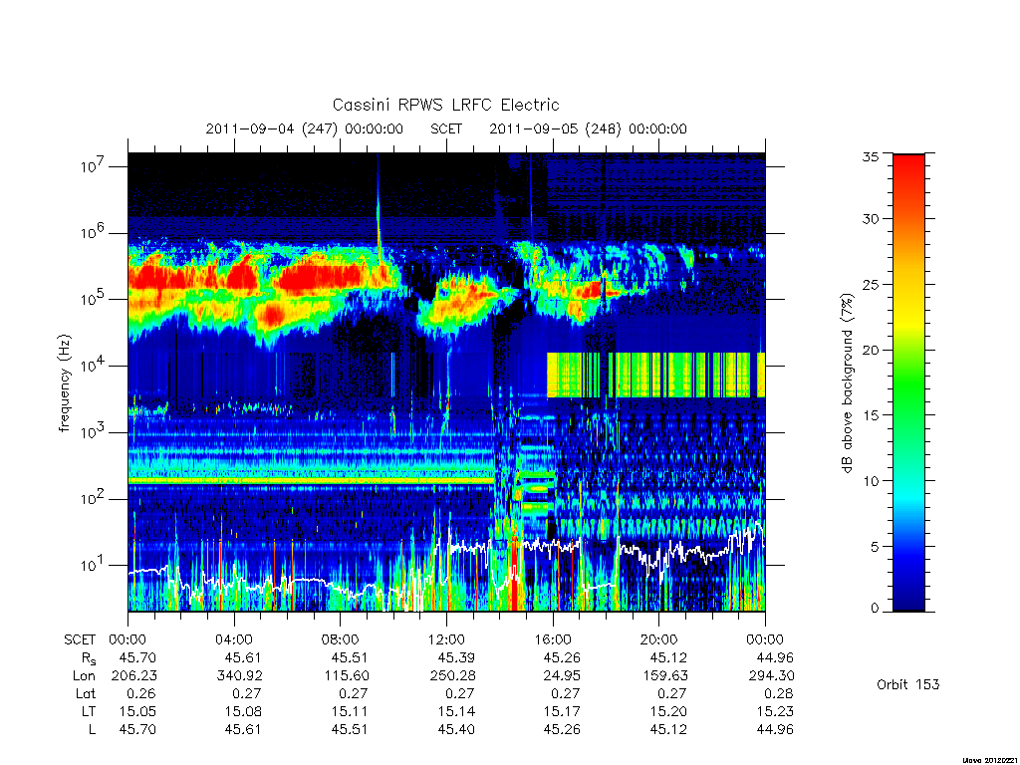Image resolution: width=1020 pixels, height=765 pixels.
Task: Click the yellow band near 10^4 Hz
Action: (x=655, y=375)
